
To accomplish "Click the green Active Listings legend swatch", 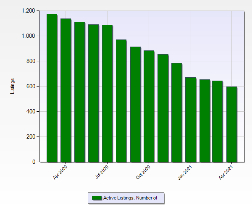I will point(97,198).
